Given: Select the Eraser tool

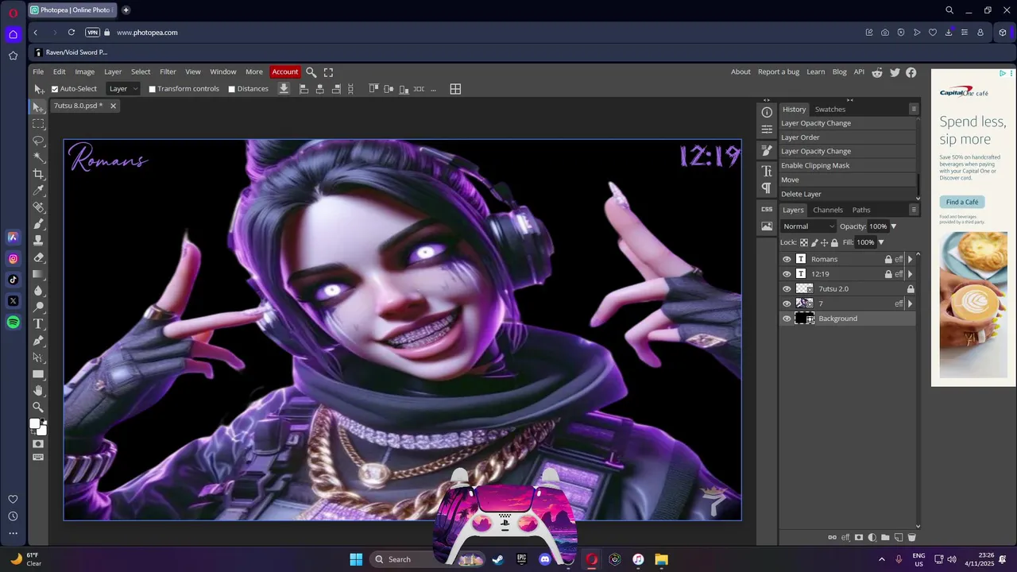Looking at the screenshot, I should point(38,257).
